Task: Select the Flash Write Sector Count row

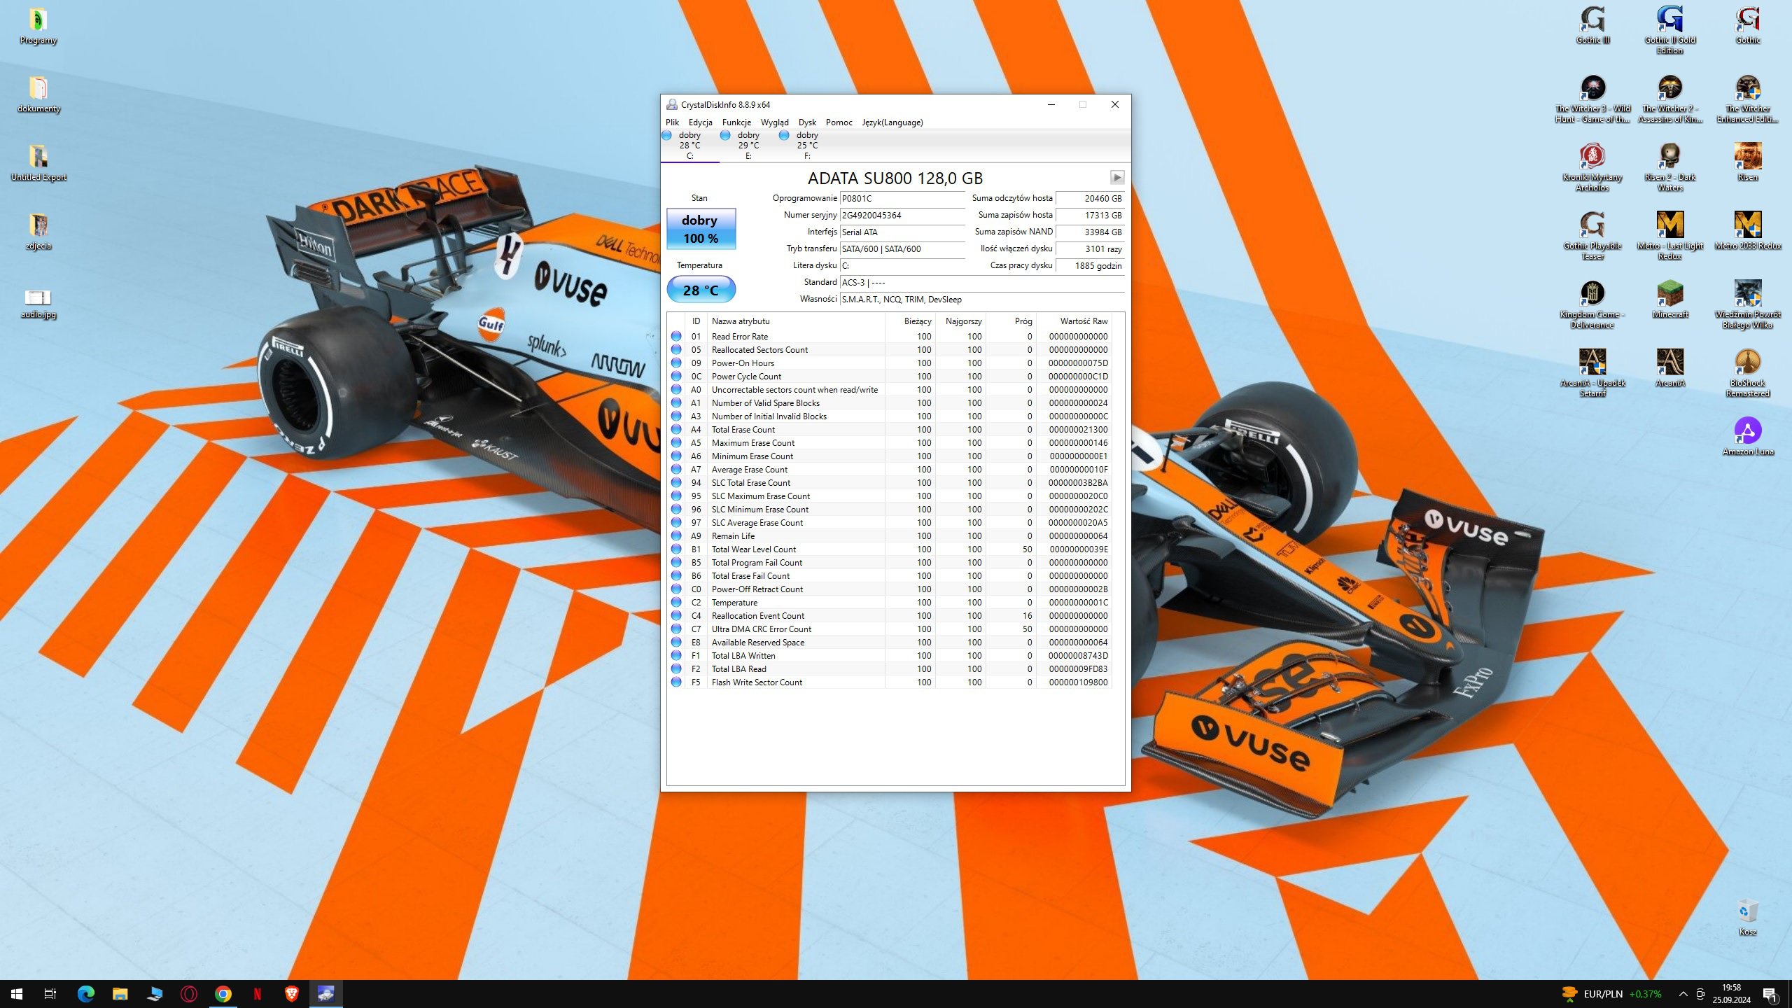Action: point(890,682)
